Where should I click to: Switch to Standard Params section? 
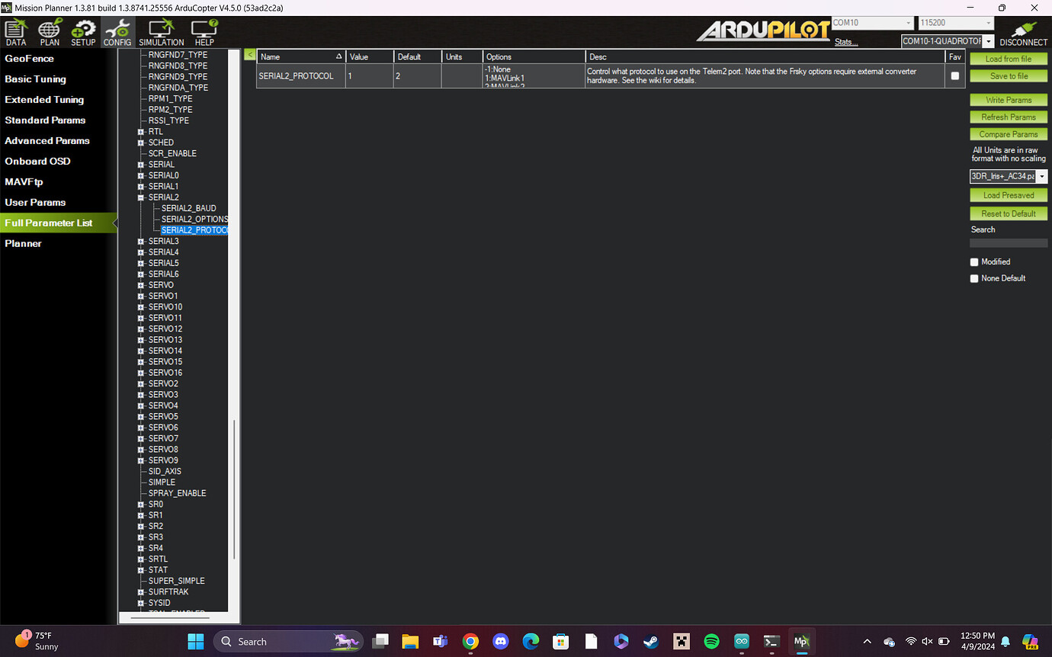45,120
